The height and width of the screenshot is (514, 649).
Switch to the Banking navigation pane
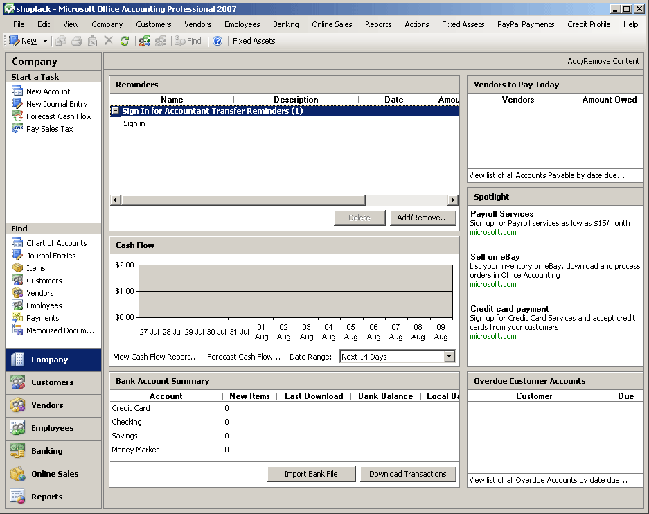point(53,451)
